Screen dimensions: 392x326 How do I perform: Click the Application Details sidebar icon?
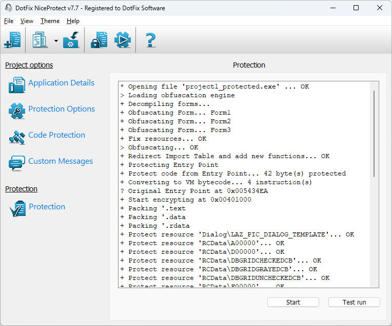coord(17,85)
